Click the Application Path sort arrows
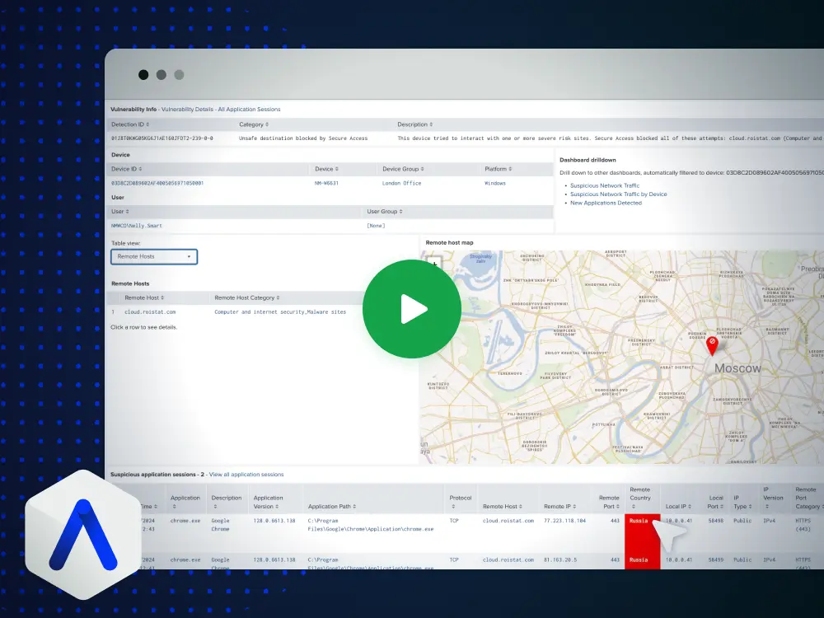This screenshot has height=618, width=824. [x=354, y=507]
